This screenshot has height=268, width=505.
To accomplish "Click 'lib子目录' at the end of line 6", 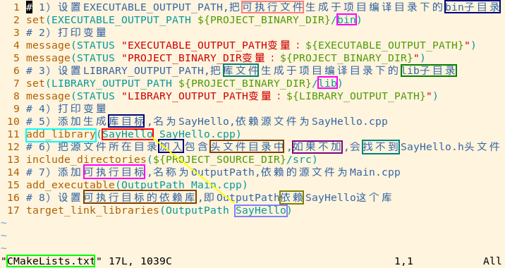I will tap(429, 71).
